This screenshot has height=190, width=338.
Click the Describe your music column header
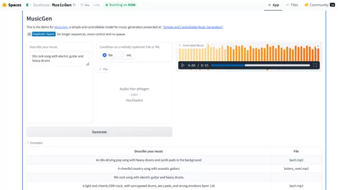(x=149, y=151)
